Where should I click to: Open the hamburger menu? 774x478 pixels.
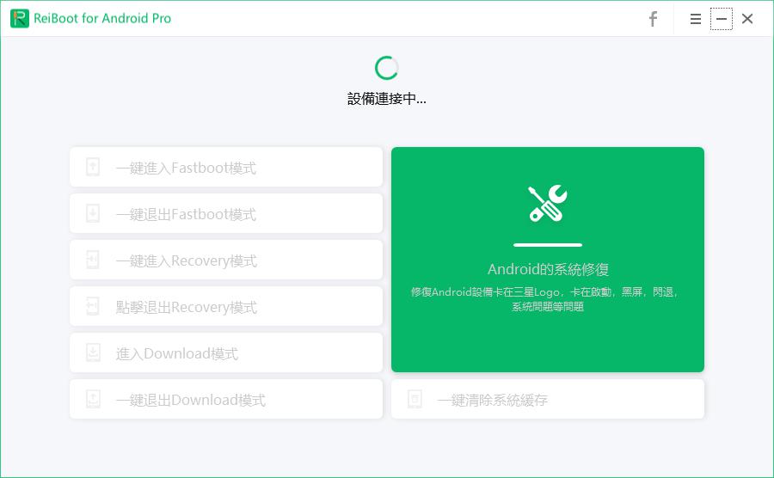[696, 19]
